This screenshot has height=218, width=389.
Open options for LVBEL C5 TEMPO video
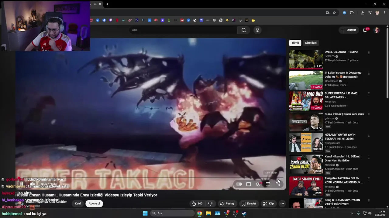pyautogui.click(x=369, y=52)
